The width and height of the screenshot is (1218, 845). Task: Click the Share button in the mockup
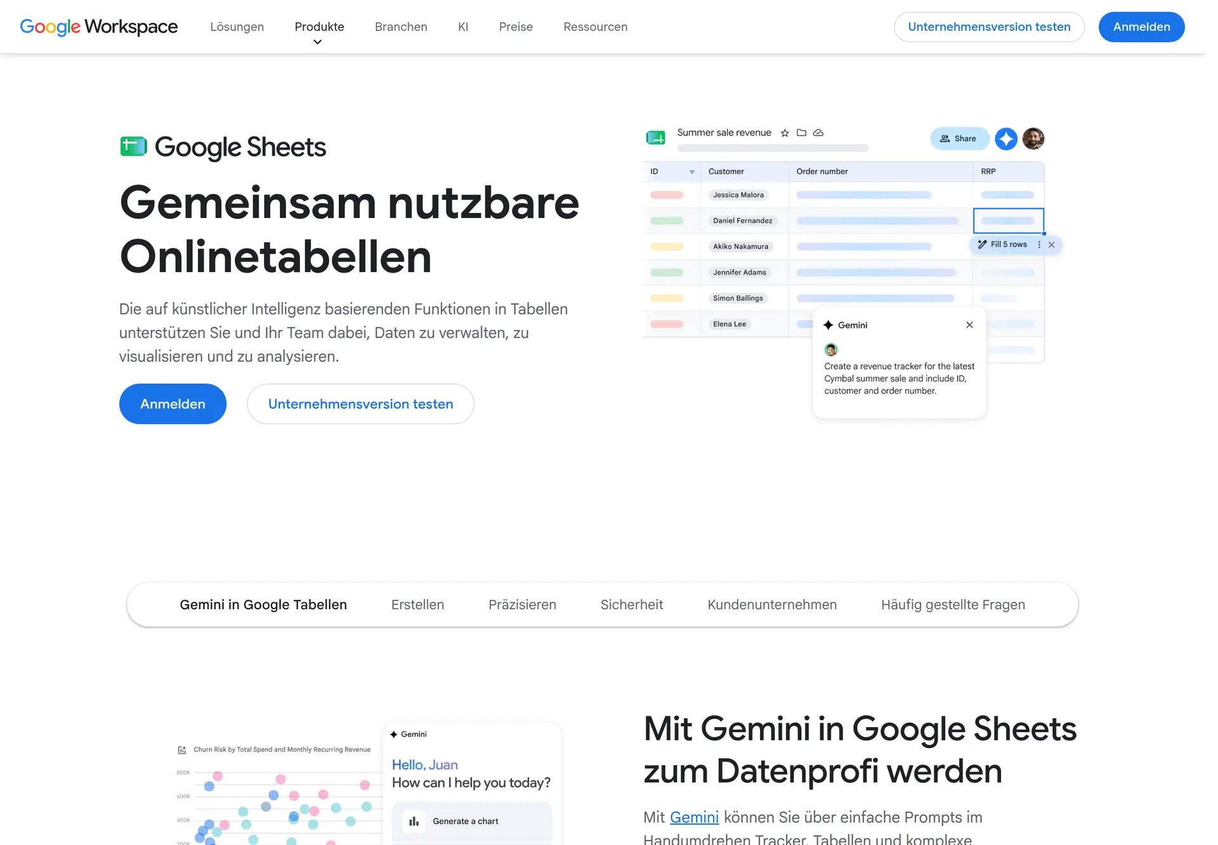pyautogui.click(x=959, y=138)
